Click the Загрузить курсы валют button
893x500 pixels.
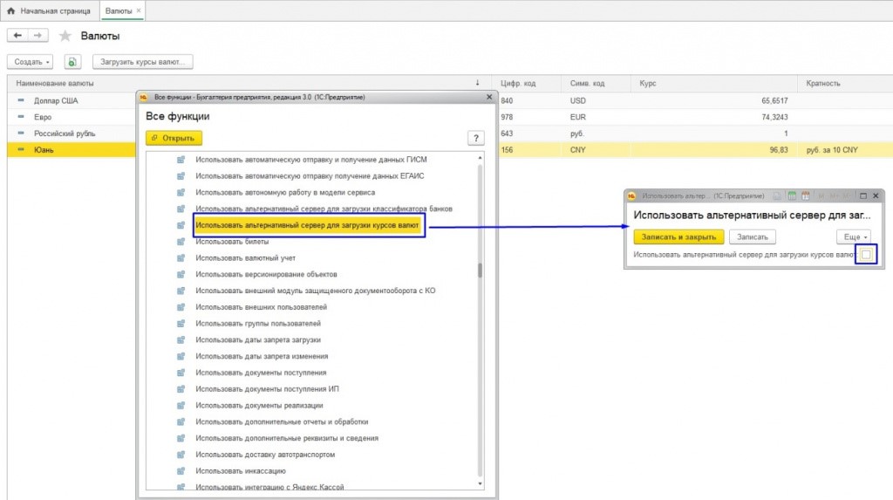click(142, 62)
